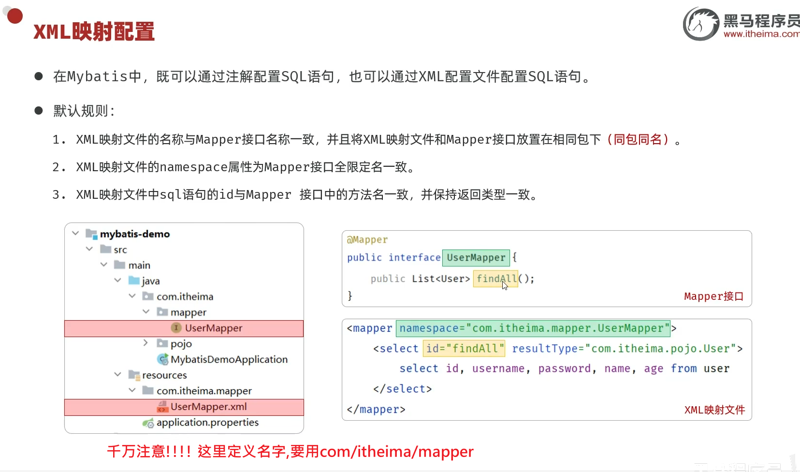Open the www.itheima.com link
Screen dimensions: 800x472
point(761,34)
